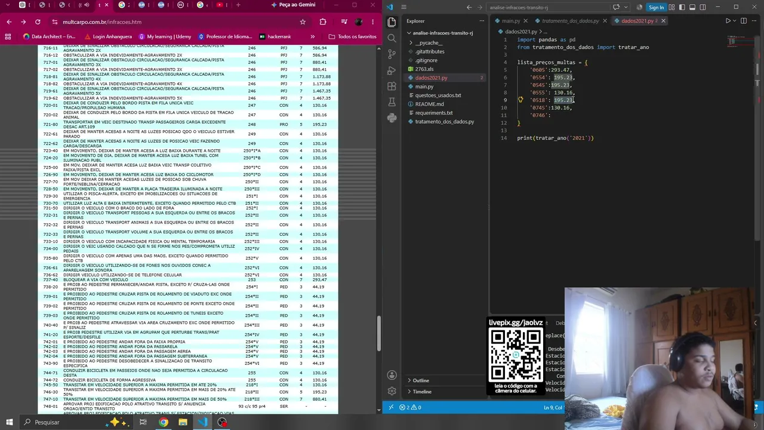Open the Login Anhanguera bookmark
This screenshot has height=430, width=764.
tap(107, 36)
